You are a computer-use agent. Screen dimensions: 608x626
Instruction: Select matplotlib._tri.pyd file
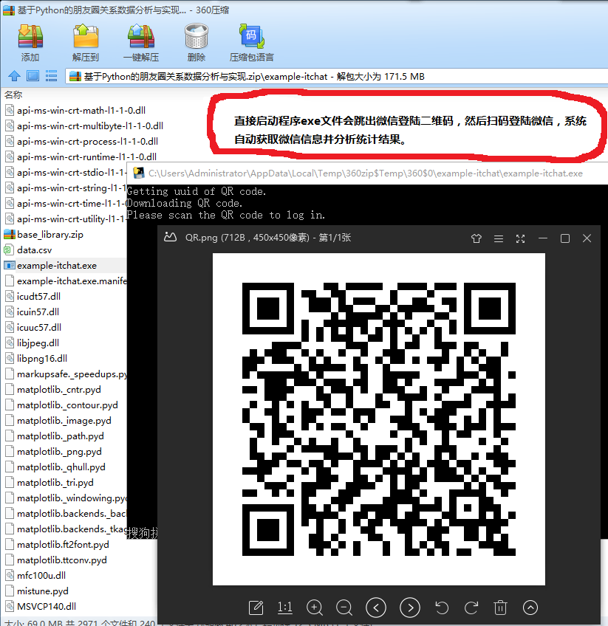(55, 483)
